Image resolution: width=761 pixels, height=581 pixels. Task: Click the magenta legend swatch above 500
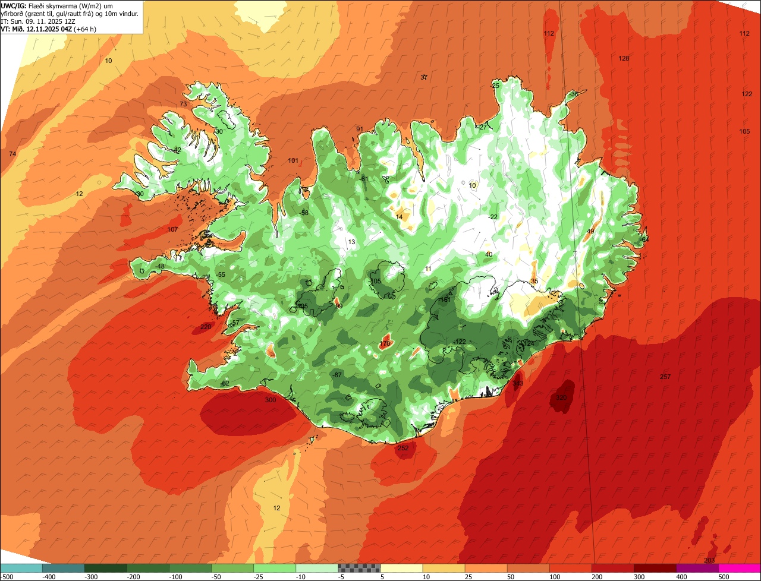(740, 568)
